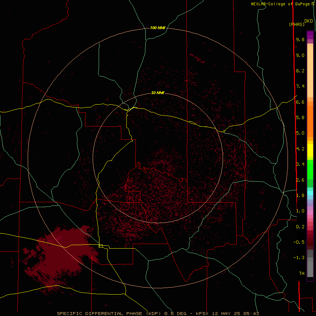The image size is (316, 316).
Task: Click the light peach segment of the color scale
Action: (x=310, y=72)
